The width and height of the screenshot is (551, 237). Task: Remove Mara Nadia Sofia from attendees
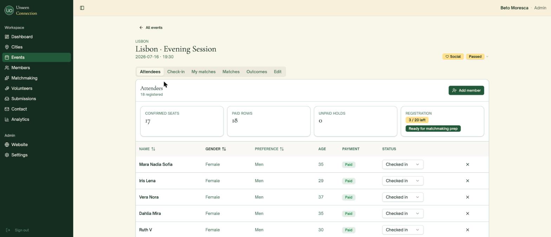[467, 164]
